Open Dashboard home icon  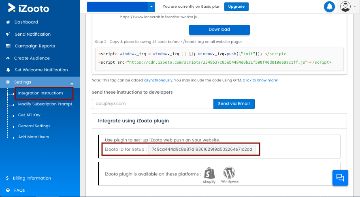(x=8, y=22)
